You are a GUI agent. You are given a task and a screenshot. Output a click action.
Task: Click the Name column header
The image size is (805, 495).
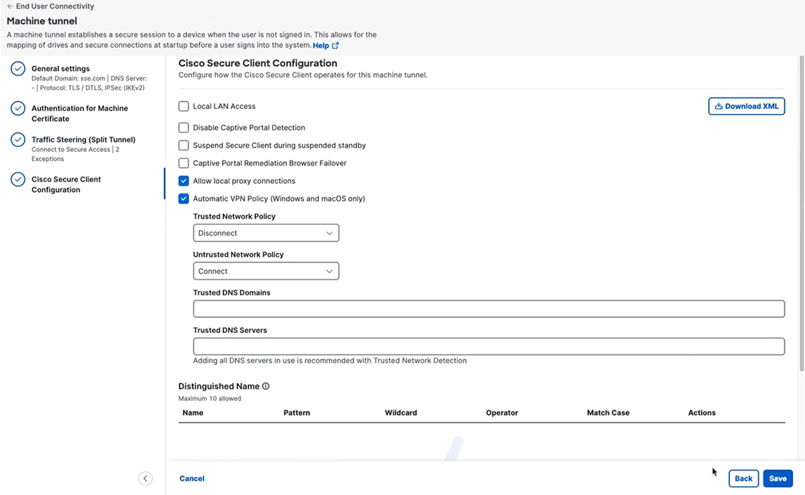point(193,413)
